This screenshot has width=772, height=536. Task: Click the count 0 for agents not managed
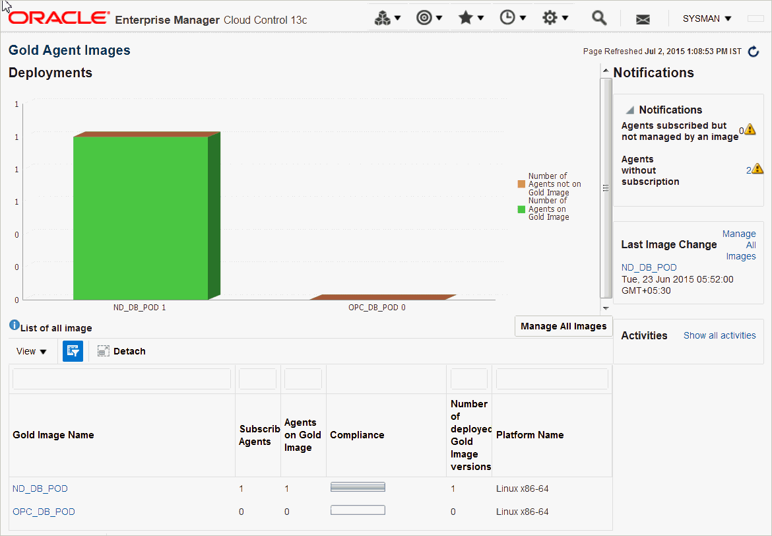(742, 131)
